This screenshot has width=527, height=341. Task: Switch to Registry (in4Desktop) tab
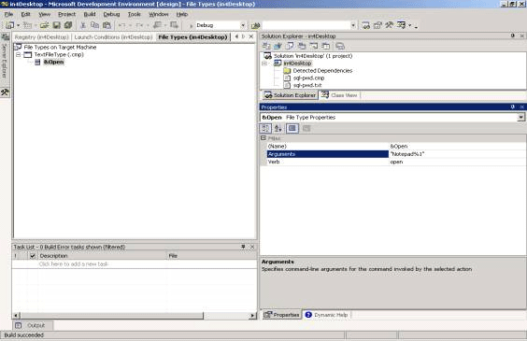[42, 37]
